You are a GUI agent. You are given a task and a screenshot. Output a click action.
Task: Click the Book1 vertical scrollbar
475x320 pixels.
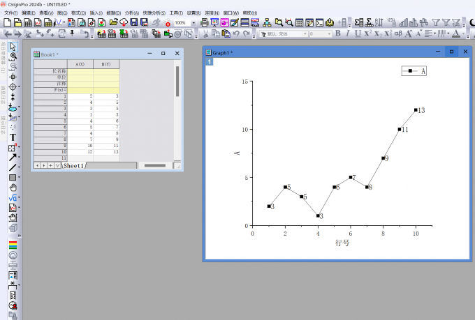click(x=177, y=110)
